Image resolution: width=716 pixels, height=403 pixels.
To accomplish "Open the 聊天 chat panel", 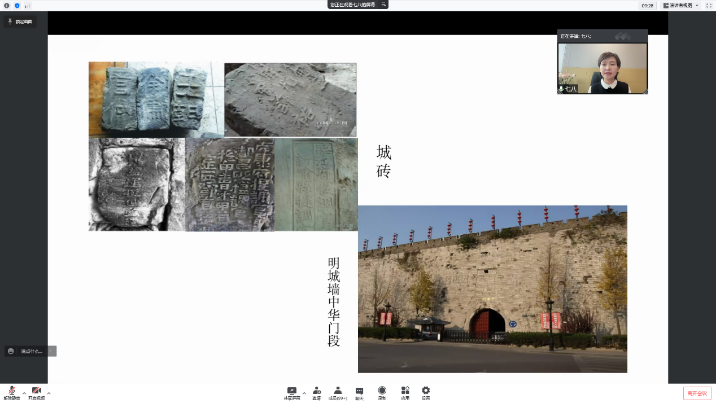I will [x=359, y=391].
